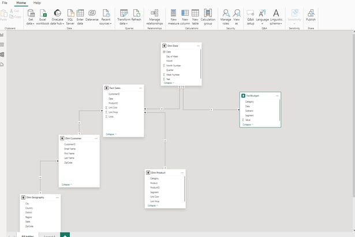Open Manage relationships

154,17
